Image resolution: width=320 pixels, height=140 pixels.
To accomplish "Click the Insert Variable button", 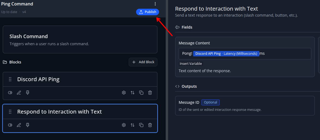I will [191, 64].
